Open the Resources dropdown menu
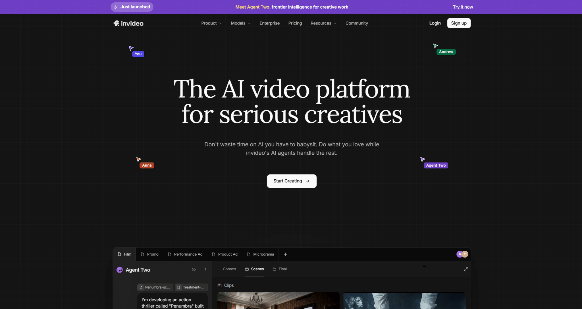 pos(323,23)
